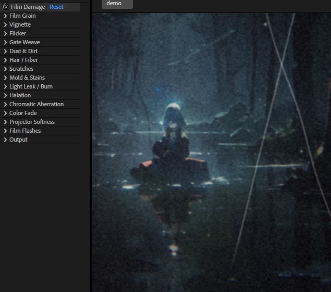Toggle the fx icon for Film Damage
The width and height of the screenshot is (331, 292).
pyautogui.click(x=5, y=7)
